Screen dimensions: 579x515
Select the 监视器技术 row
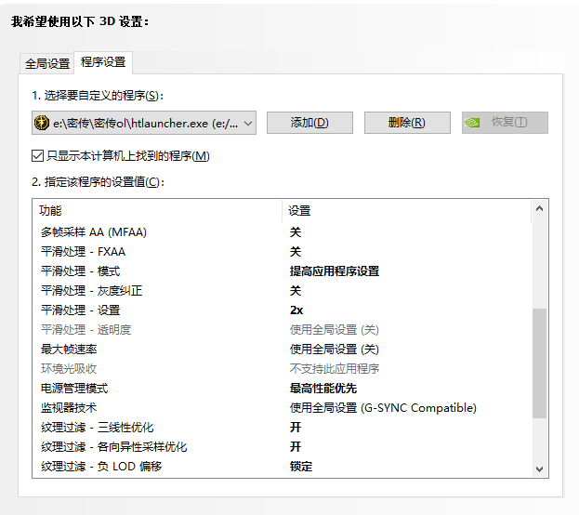point(283,408)
